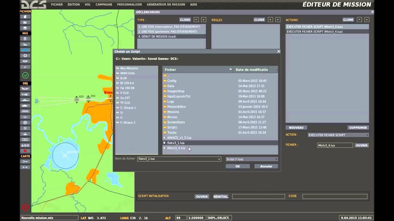Open the ÉDITION menu
Screen dimensions: 394x221
coord(74,5)
